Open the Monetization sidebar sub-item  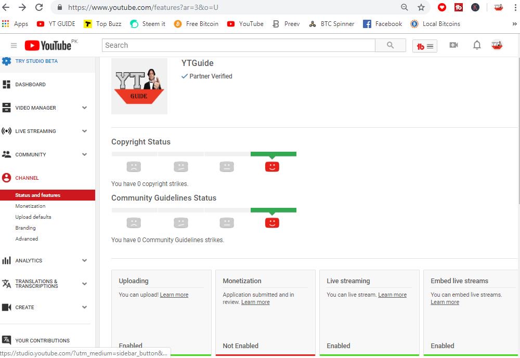(30, 206)
